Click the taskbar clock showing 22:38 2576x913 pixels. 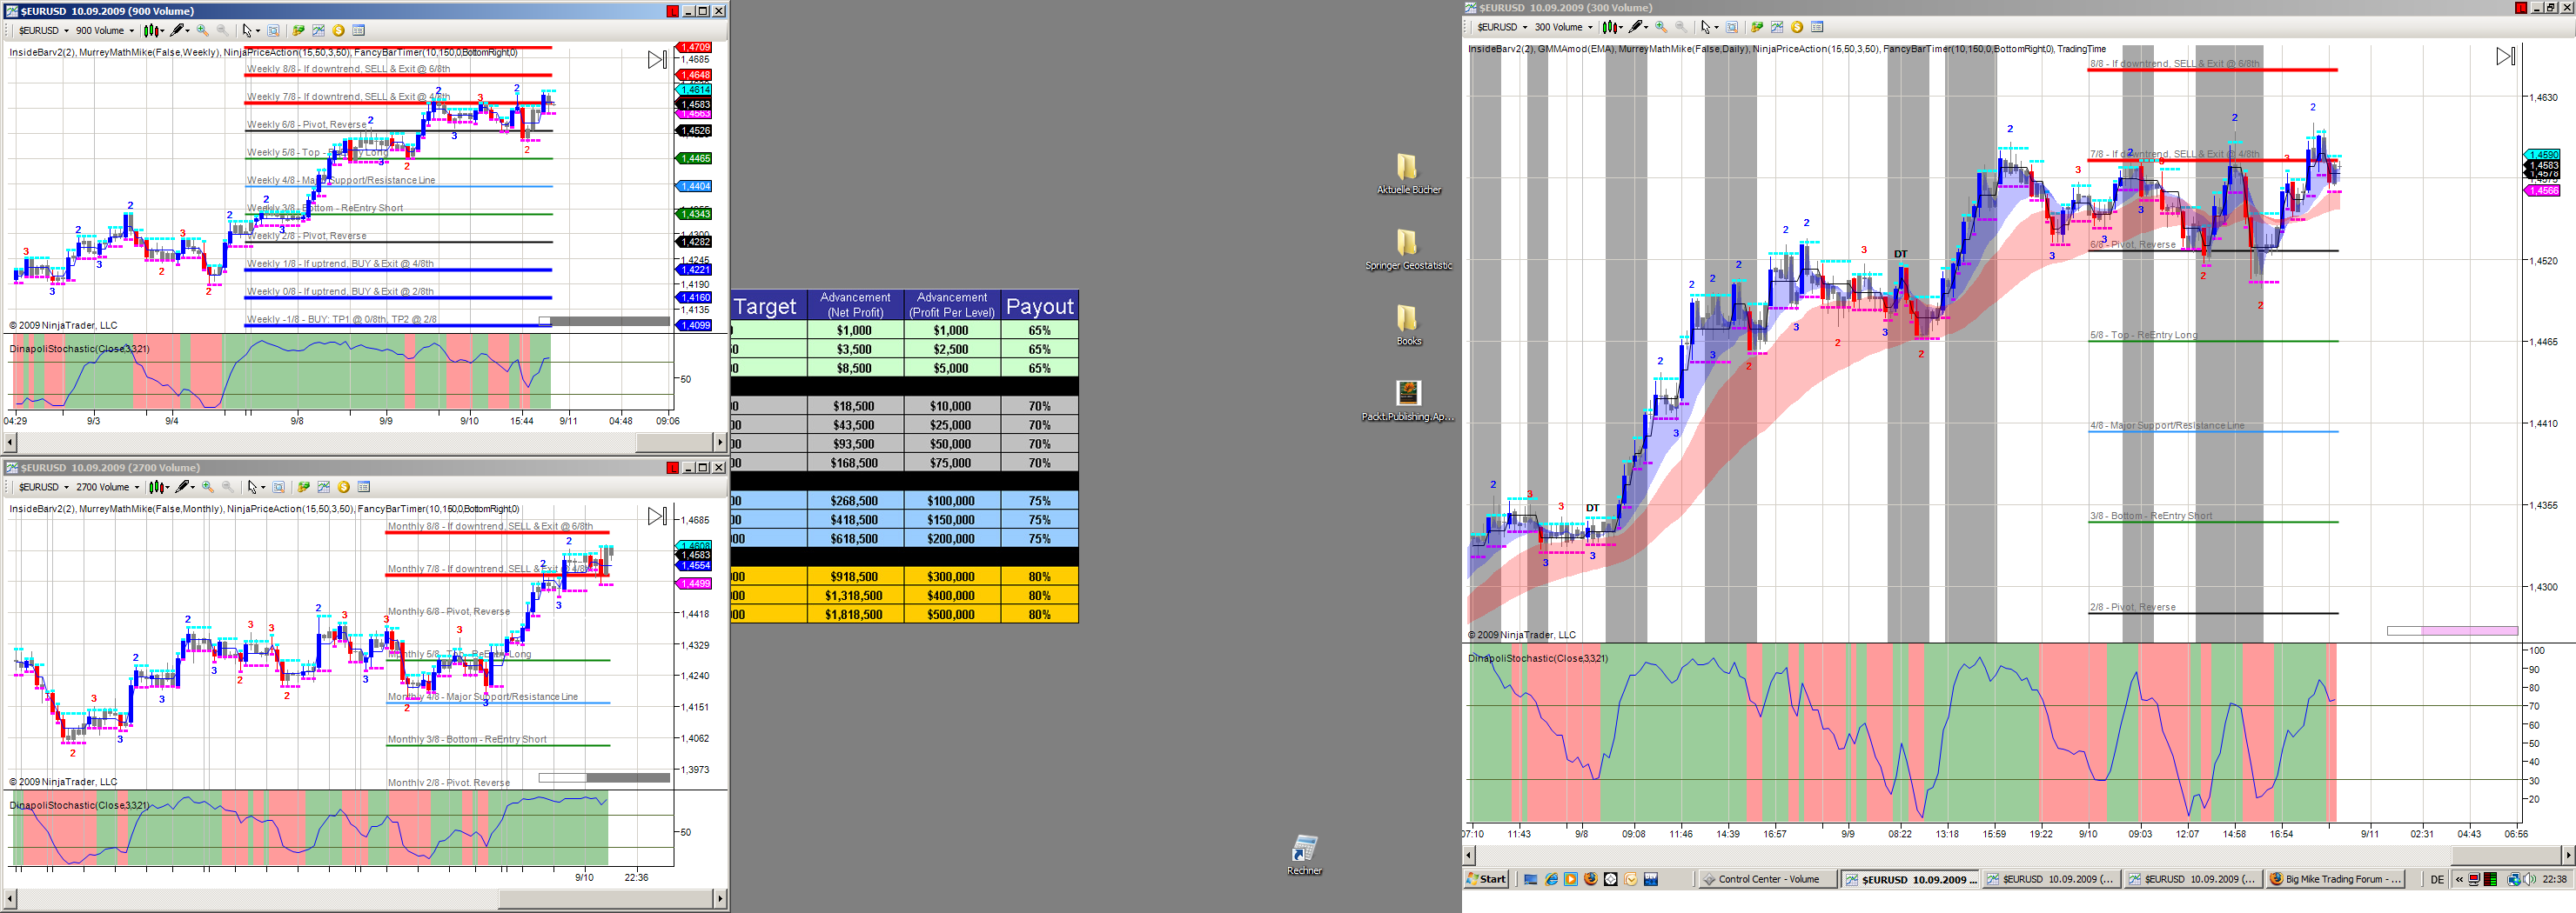pos(2555,879)
